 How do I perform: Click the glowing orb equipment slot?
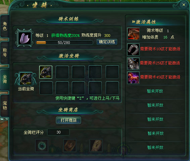(42, 146)
